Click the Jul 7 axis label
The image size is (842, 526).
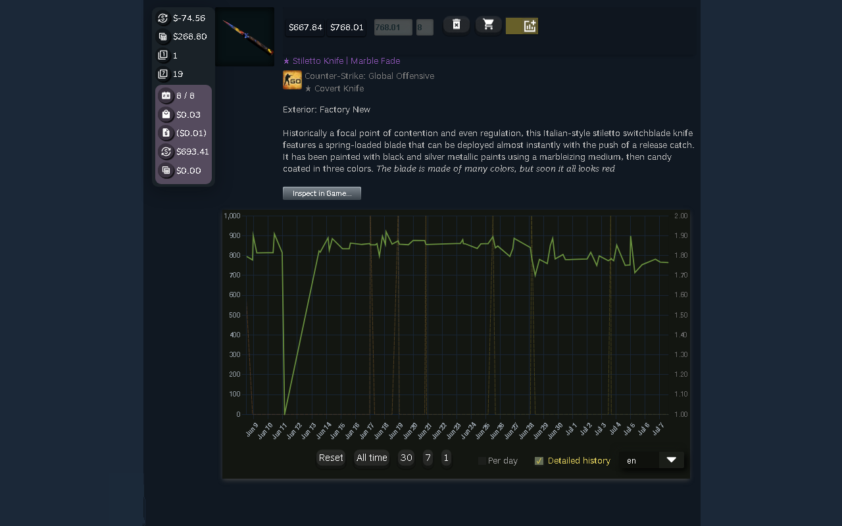point(658,429)
